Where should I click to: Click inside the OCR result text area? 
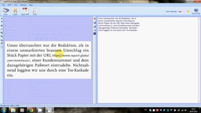point(148,60)
